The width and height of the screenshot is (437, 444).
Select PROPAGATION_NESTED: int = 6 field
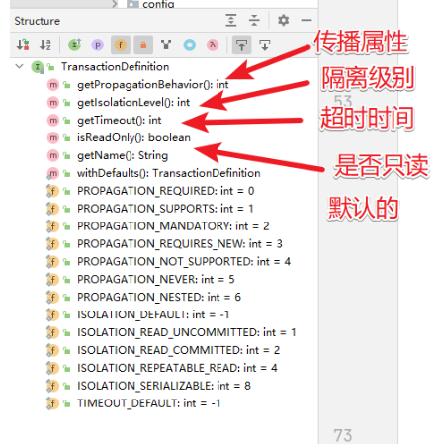pyautogui.click(x=159, y=297)
